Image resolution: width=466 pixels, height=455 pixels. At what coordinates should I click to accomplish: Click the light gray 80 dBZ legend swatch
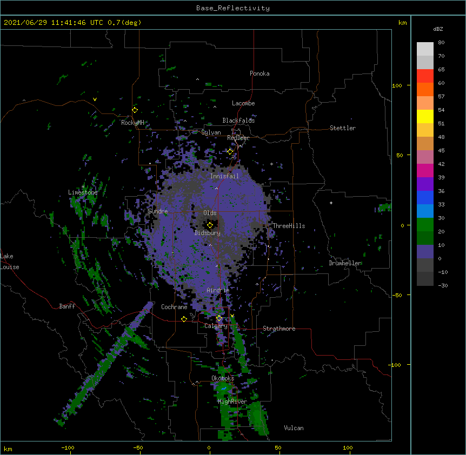[x=425, y=49]
